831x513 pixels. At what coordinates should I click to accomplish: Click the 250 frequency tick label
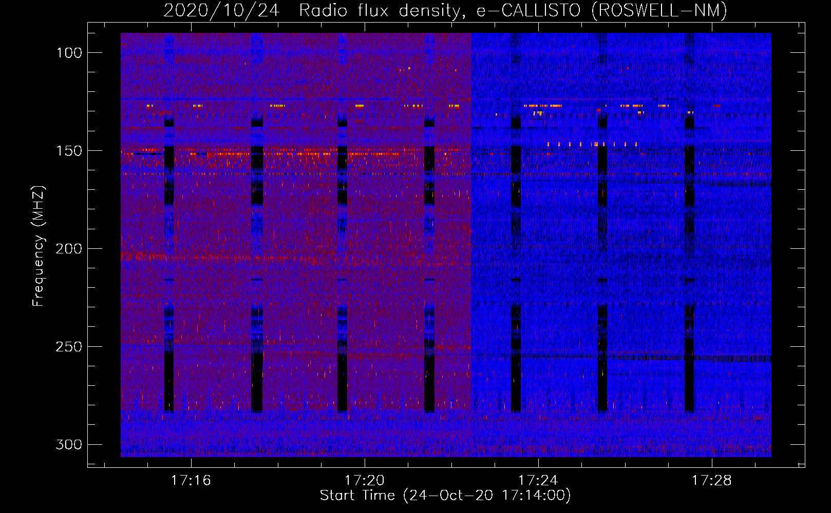(x=69, y=347)
